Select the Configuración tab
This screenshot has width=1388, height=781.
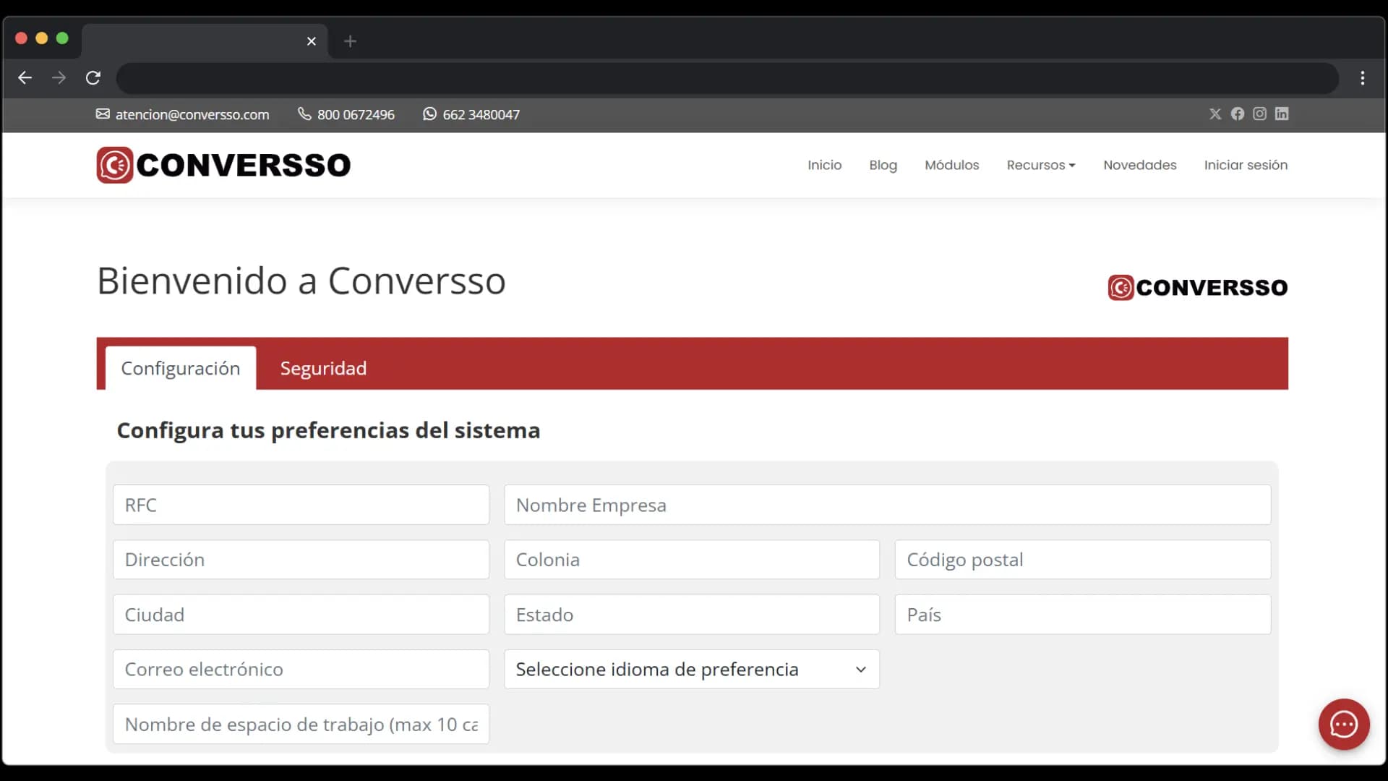pos(181,368)
